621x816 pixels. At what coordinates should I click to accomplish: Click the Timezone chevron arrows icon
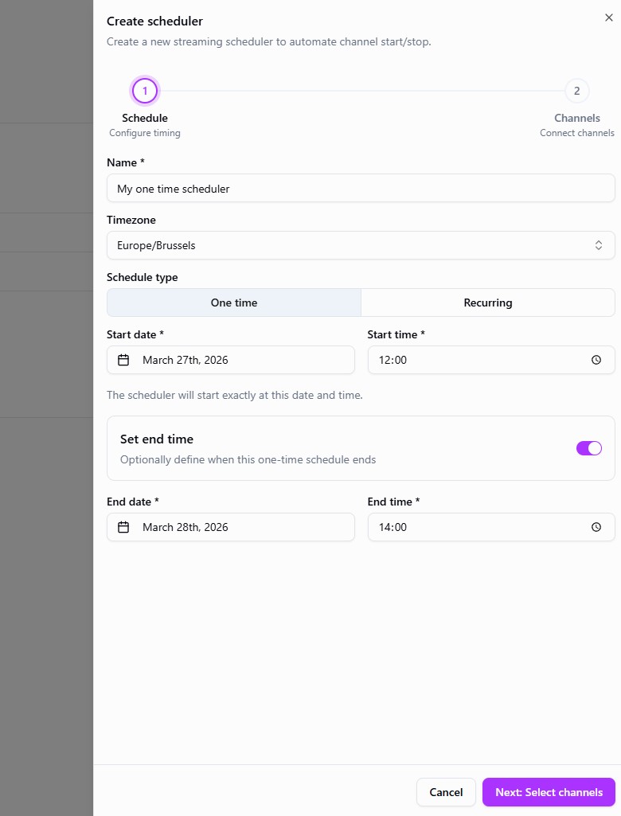pyautogui.click(x=599, y=245)
